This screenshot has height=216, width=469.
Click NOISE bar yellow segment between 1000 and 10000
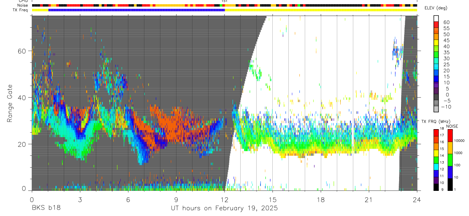coord(450,148)
